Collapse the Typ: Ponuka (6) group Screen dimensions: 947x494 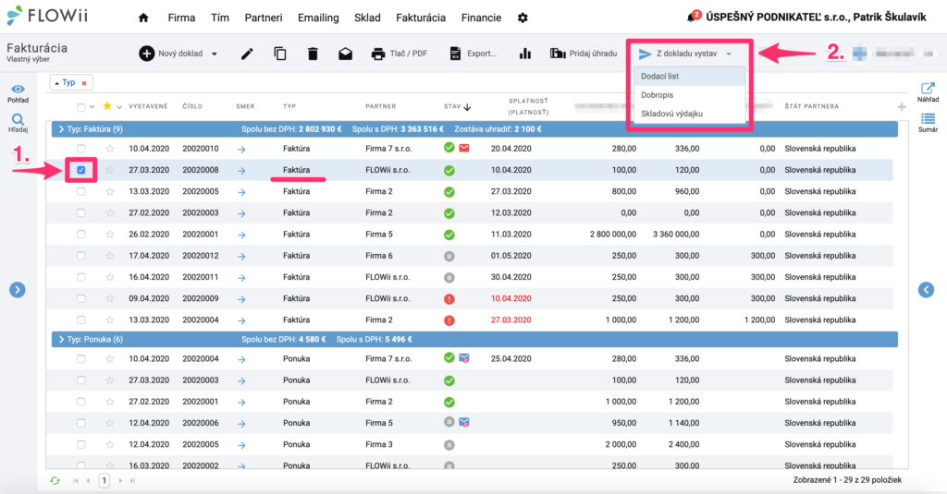(x=61, y=339)
